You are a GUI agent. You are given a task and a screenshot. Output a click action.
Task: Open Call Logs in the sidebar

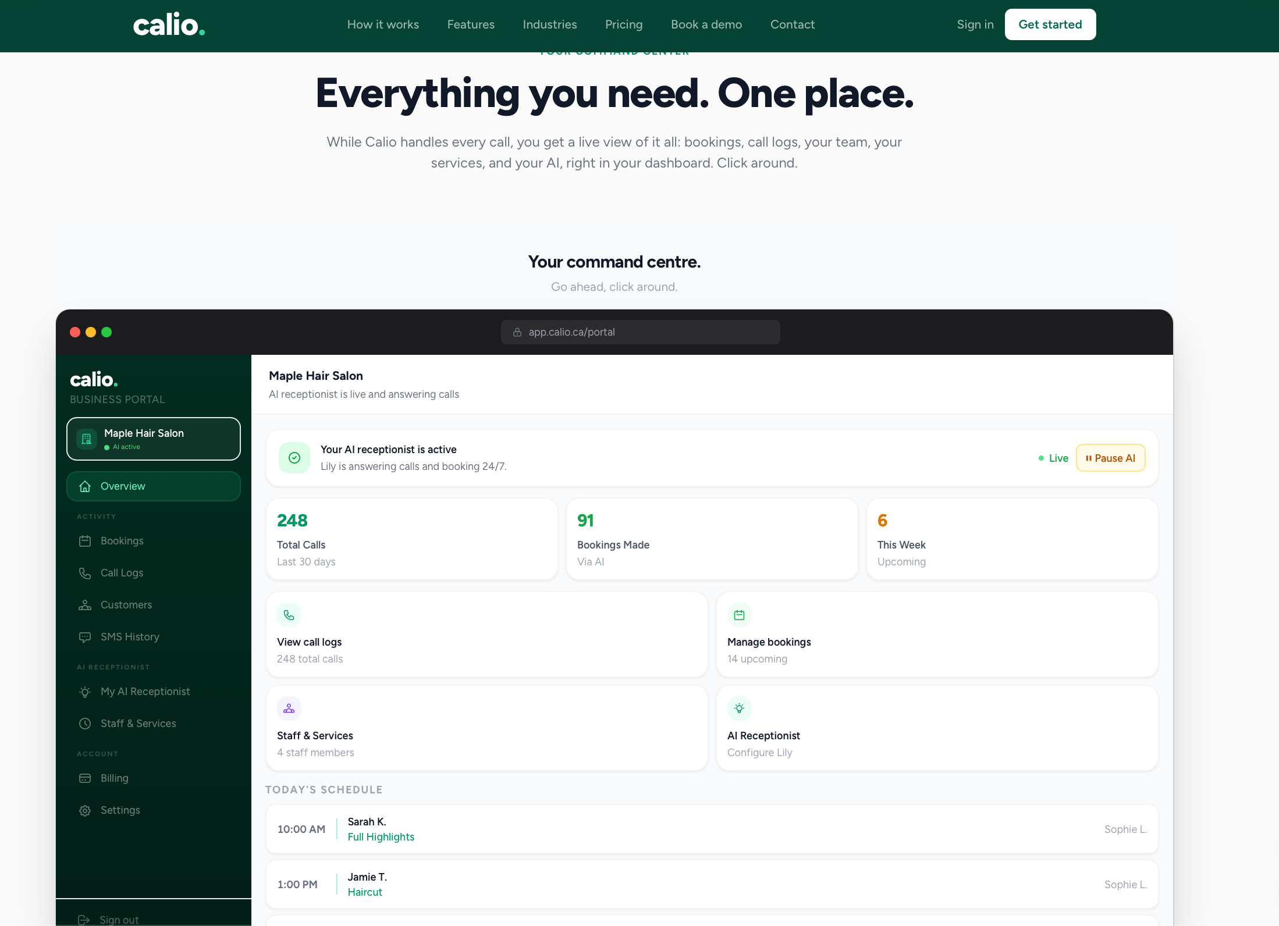click(154, 573)
